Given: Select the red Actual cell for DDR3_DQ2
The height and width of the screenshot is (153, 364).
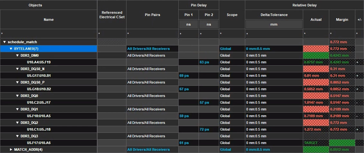Looking at the screenshot, I should 316,123.
